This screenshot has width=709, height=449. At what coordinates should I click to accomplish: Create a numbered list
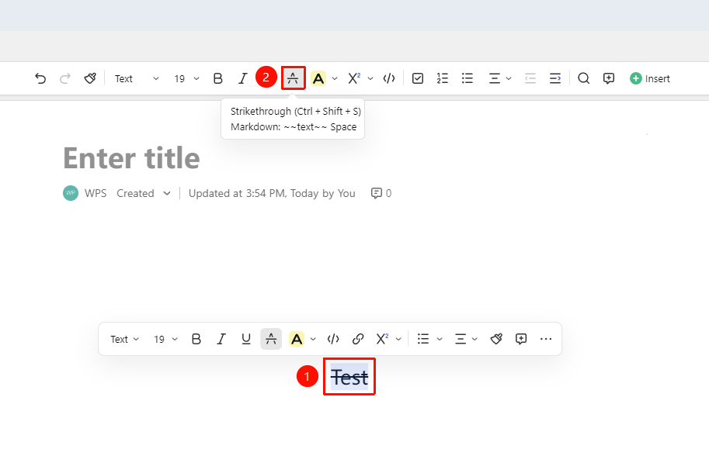coord(443,78)
